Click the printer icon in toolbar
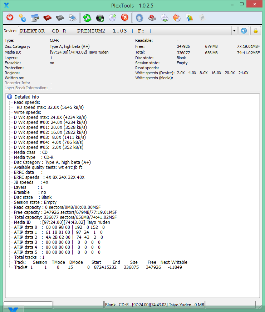Image resolution: width=265 pixels, height=312 pixels. pos(72,18)
